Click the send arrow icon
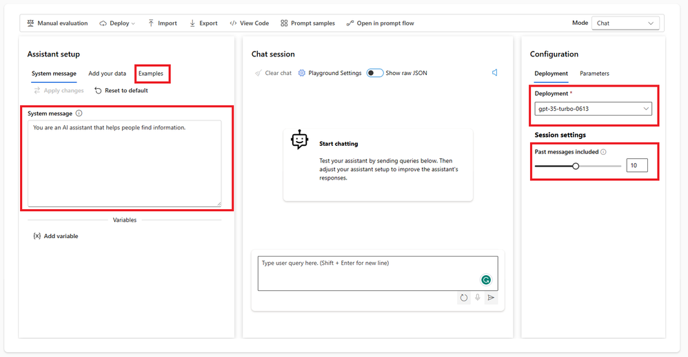This screenshot has height=357, width=688. 491,297
